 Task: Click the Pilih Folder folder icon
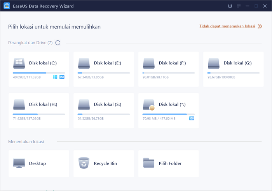tap(149, 163)
